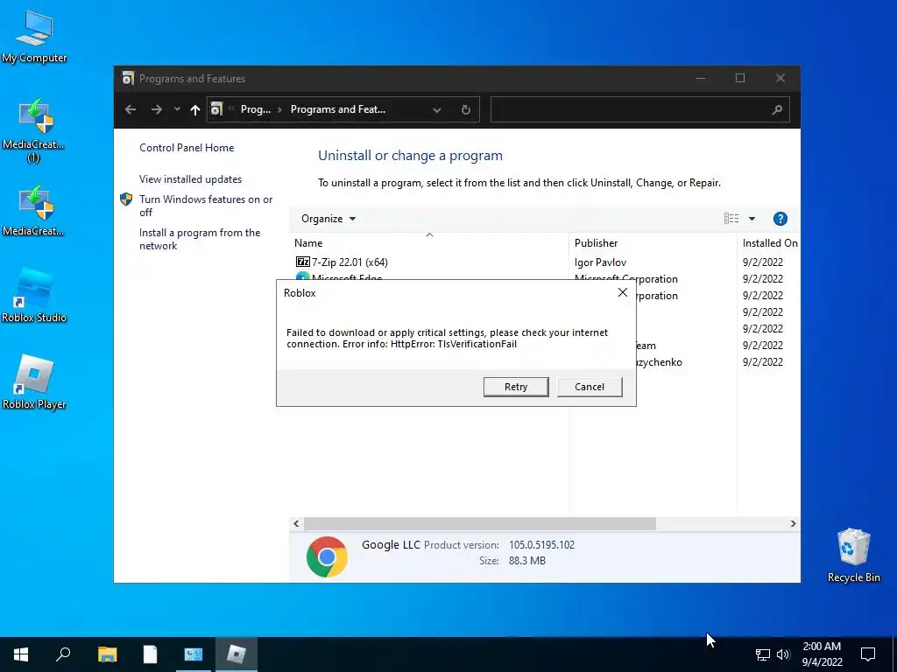Click the Programs and Feat... breadcrumb

(337, 109)
